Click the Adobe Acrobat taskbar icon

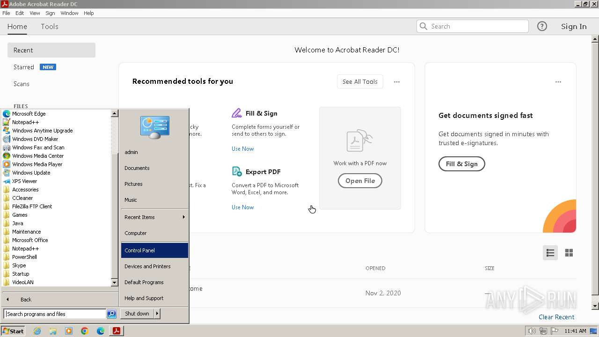tap(117, 331)
